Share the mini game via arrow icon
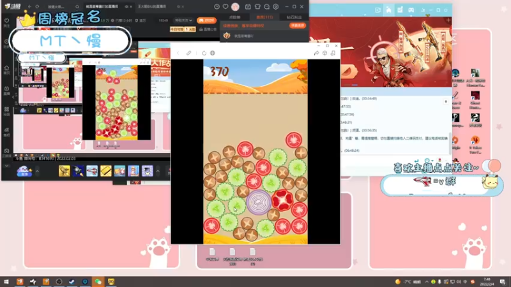 [x=316, y=53]
